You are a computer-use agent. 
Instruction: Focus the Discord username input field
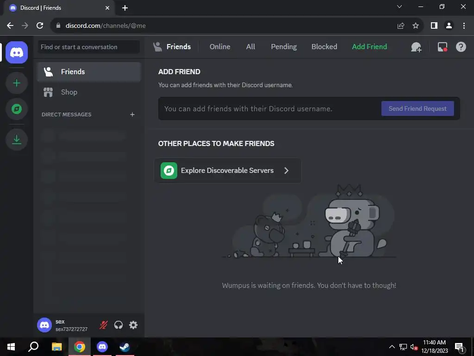[269, 108]
